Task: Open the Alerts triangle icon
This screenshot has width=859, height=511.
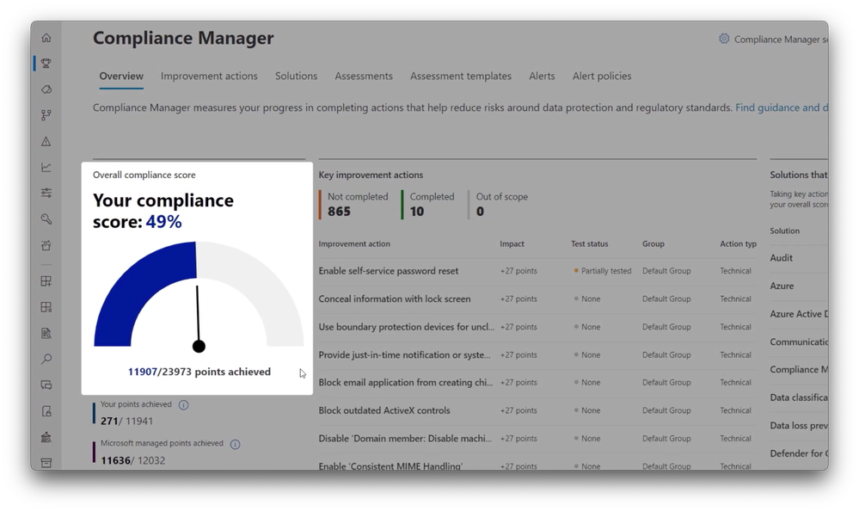Action: pyautogui.click(x=46, y=141)
